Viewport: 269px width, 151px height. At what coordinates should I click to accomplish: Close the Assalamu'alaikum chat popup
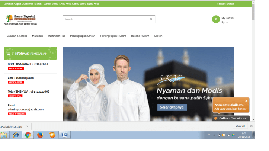click(x=246, y=101)
